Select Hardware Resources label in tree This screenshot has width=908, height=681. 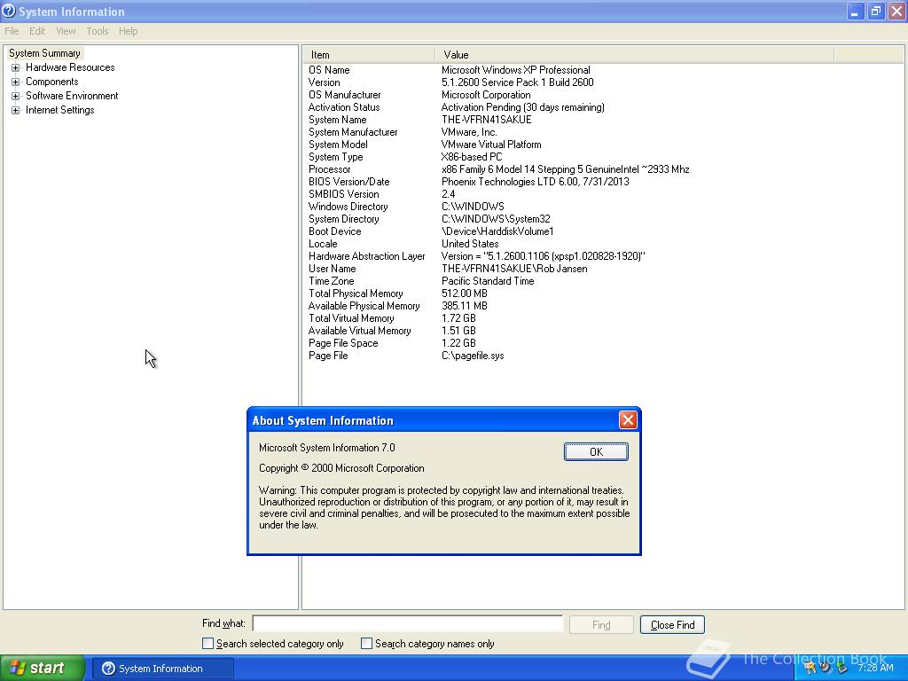click(x=70, y=67)
